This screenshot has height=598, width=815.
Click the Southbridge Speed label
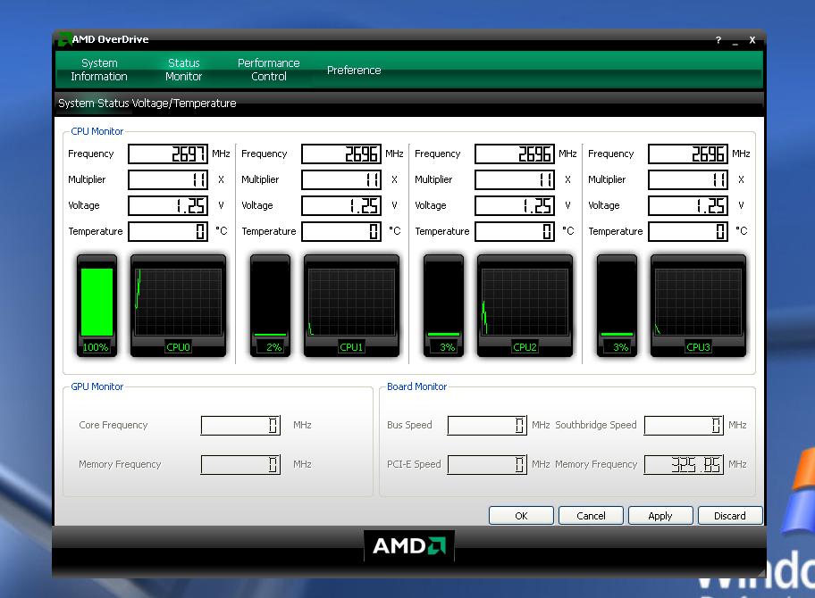pyautogui.click(x=596, y=425)
